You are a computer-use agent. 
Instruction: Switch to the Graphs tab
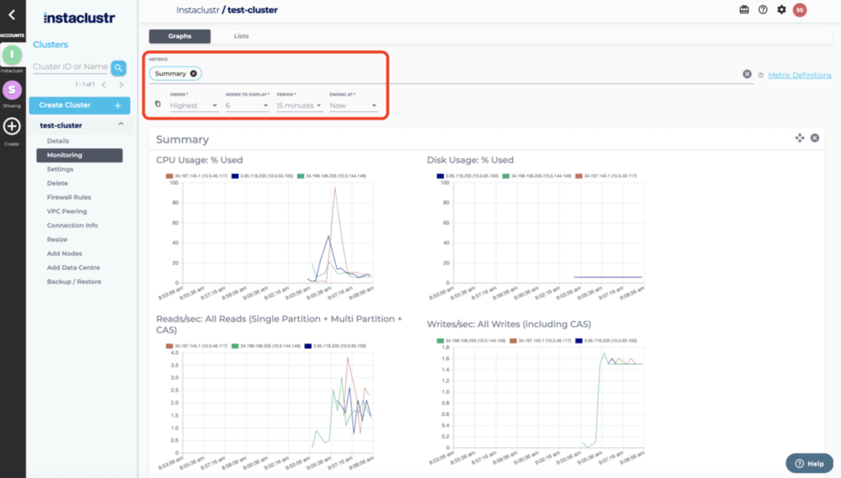(x=180, y=36)
